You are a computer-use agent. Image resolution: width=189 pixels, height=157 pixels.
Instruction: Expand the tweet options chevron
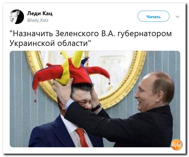coord(177,17)
